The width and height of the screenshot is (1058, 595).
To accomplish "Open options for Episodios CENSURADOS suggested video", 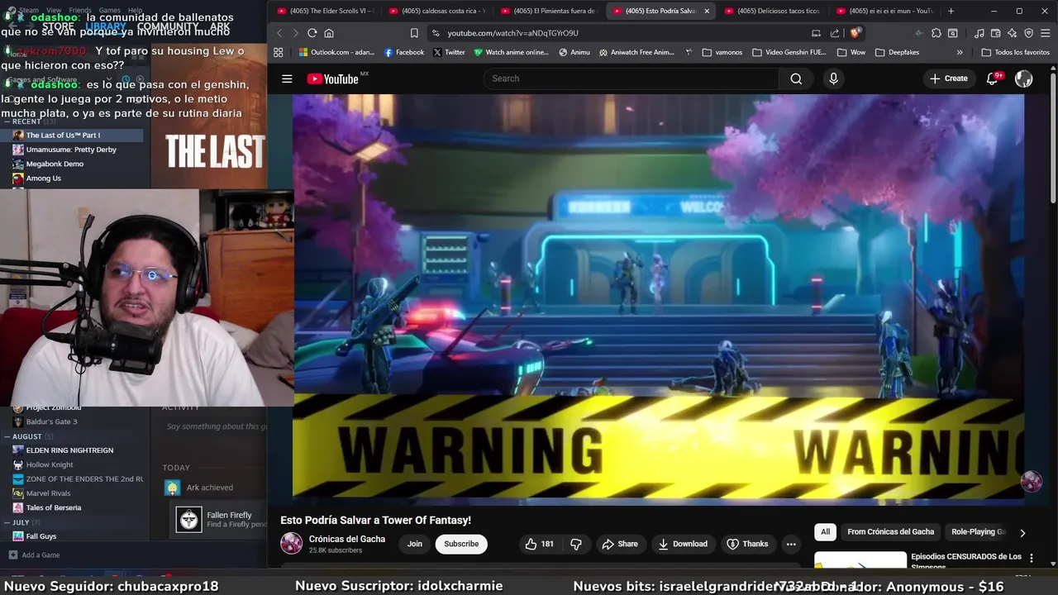I will point(1031,559).
